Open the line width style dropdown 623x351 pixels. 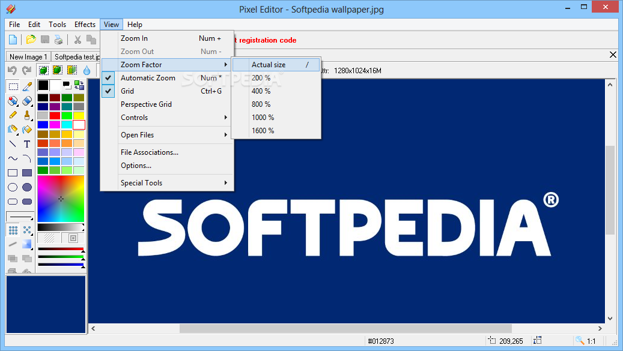click(x=20, y=217)
